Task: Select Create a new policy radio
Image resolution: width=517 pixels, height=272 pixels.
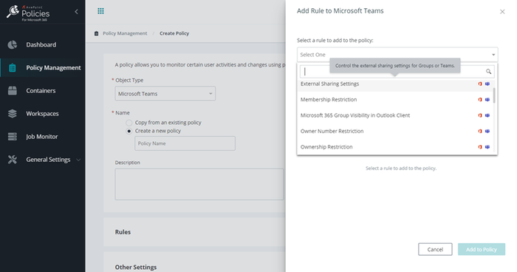Action: [129, 131]
